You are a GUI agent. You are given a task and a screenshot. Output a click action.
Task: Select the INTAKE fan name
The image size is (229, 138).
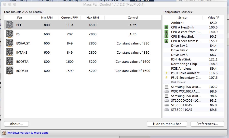(22, 52)
